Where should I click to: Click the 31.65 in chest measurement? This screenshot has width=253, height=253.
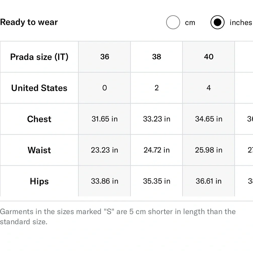tap(104, 119)
